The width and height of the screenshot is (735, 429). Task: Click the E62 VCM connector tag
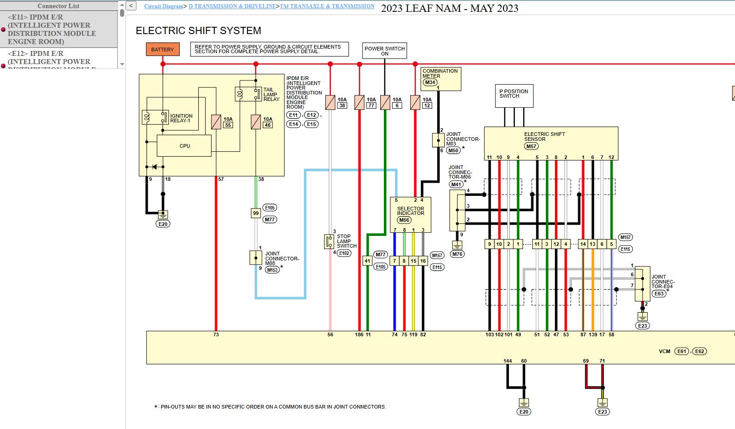700,351
